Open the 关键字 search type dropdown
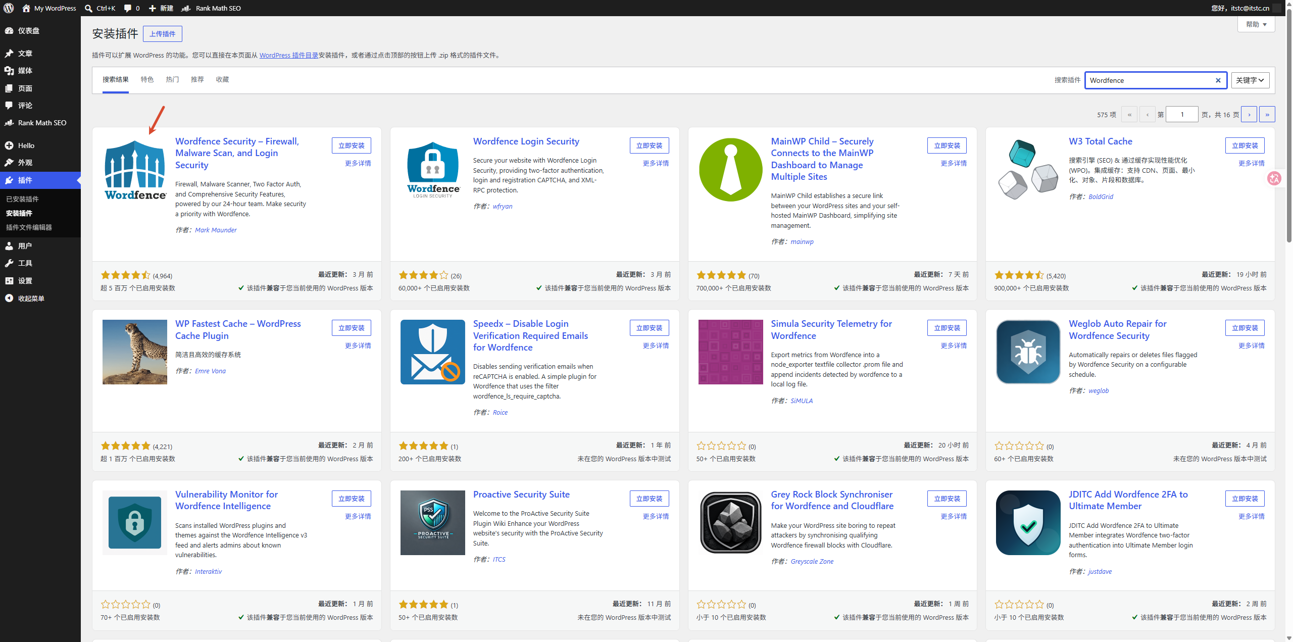1293x642 pixels. (1250, 80)
